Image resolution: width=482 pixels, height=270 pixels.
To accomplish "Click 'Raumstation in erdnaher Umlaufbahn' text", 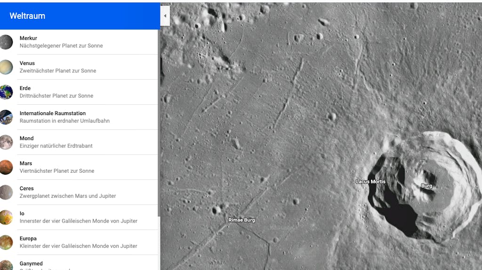I will tap(64, 121).
